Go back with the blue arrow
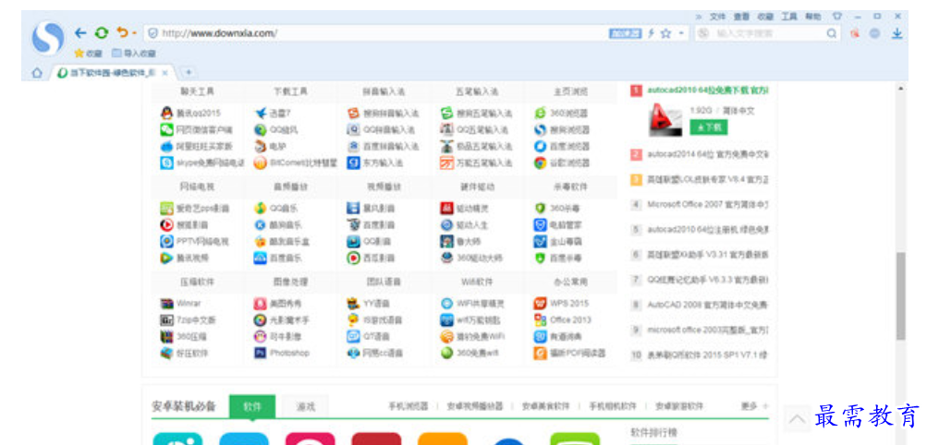 [80, 33]
